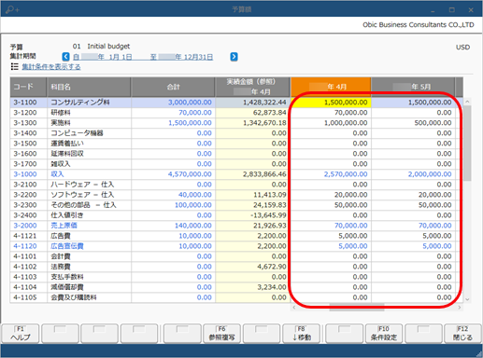
Task: Click the horizontal scrollbar right arrow
Action: click(x=460, y=308)
